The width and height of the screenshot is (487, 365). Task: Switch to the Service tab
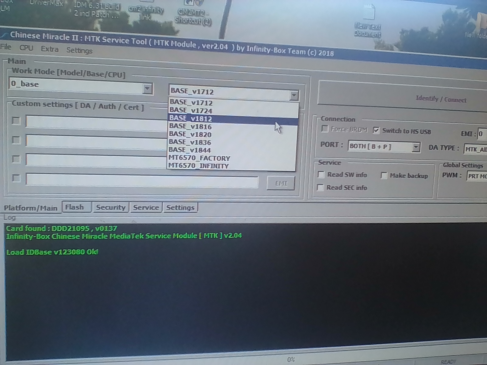(146, 208)
